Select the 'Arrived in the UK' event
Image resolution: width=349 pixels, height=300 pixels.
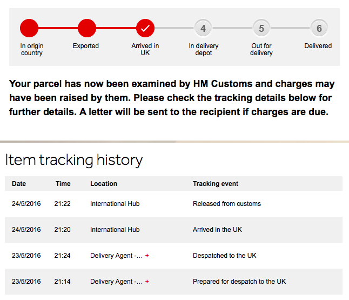point(217,230)
